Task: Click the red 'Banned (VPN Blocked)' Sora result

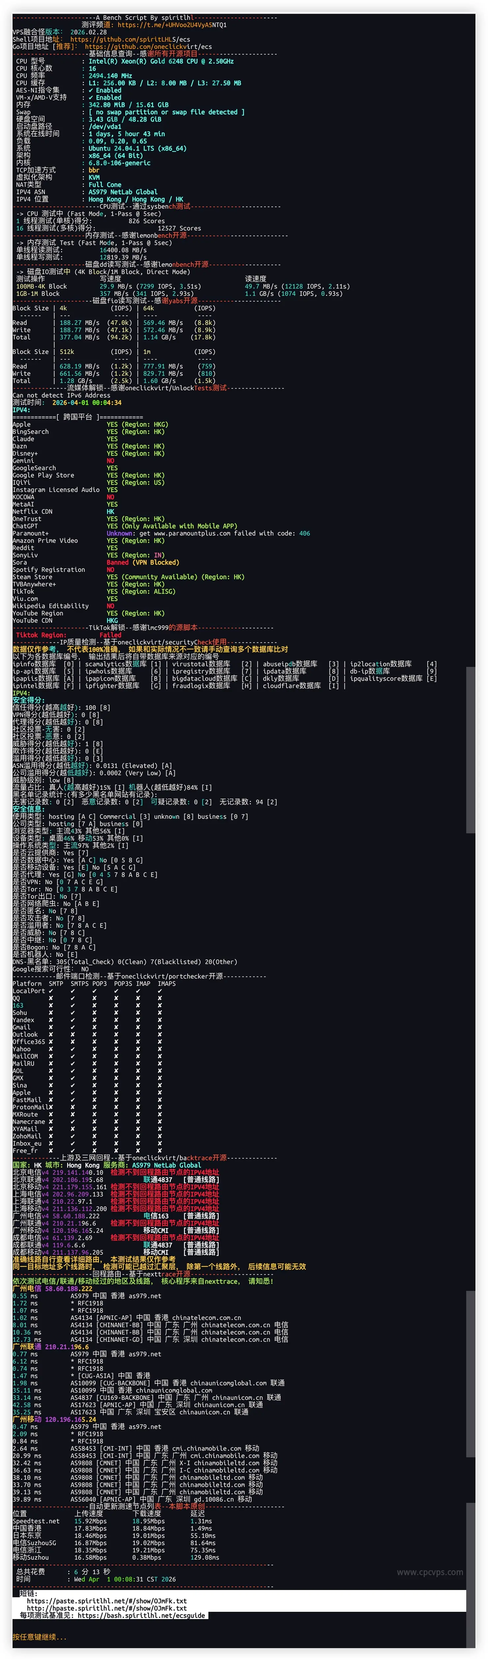Action: point(142,563)
